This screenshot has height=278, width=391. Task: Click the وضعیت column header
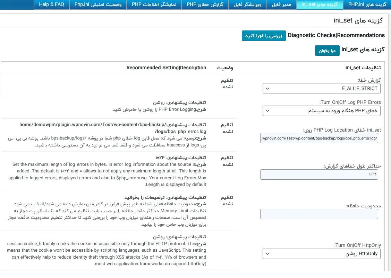click(x=225, y=68)
